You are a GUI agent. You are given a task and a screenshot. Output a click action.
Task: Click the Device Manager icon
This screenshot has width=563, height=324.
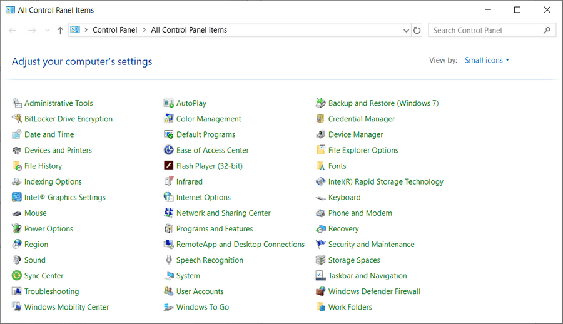tap(321, 134)
